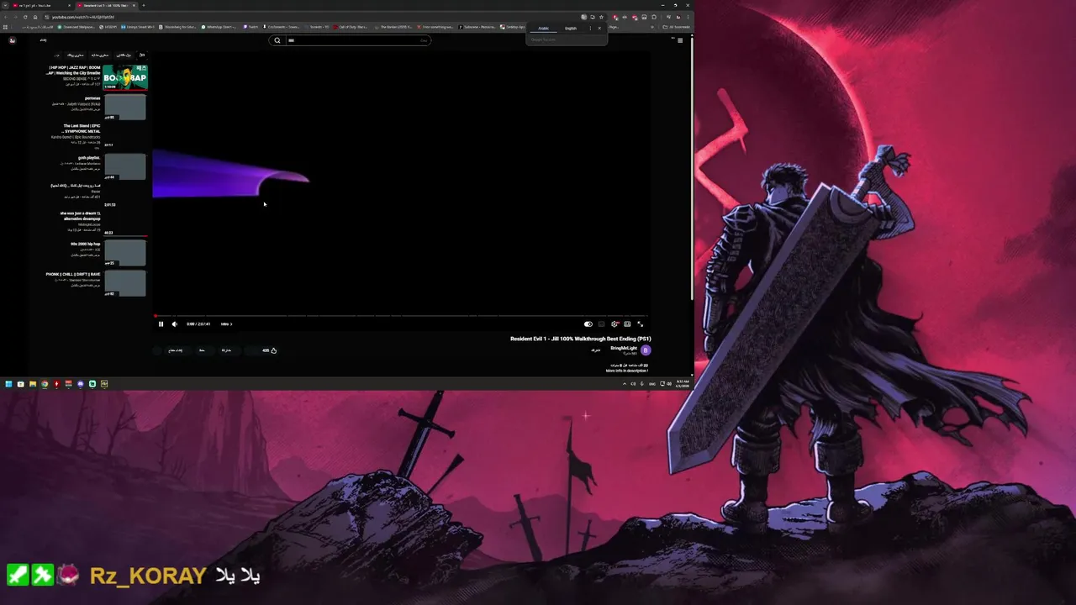The width and height of the screenshot is (1076, 605).
Task: Close the Google Translate popup
Action: (x=599, y=29)
